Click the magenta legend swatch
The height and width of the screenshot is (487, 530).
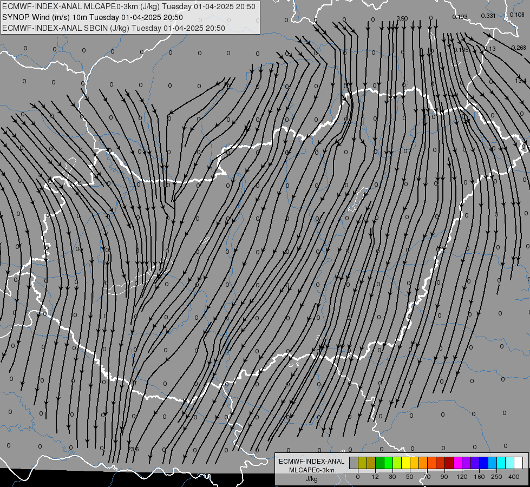(458, 463)
